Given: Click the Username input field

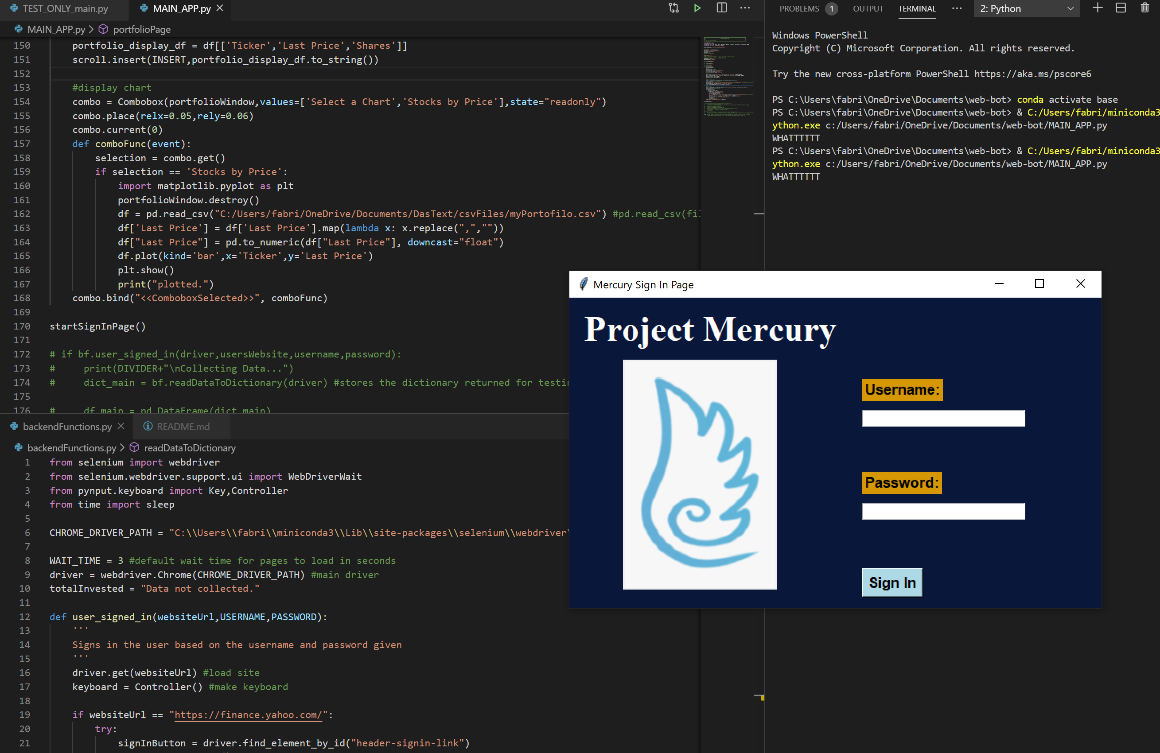Looking at the screenshot, I should point(943,418).
